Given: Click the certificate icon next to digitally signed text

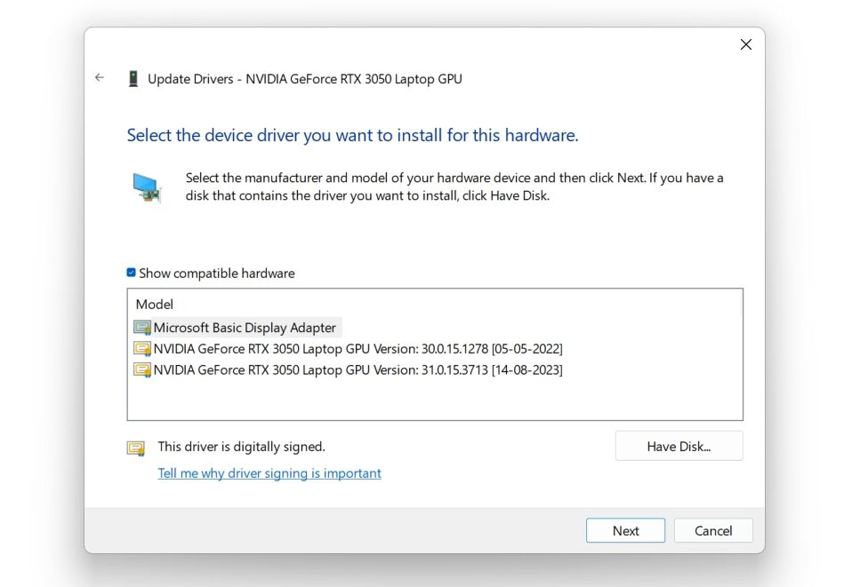Looking at the screenshot, I should [135, 448].
